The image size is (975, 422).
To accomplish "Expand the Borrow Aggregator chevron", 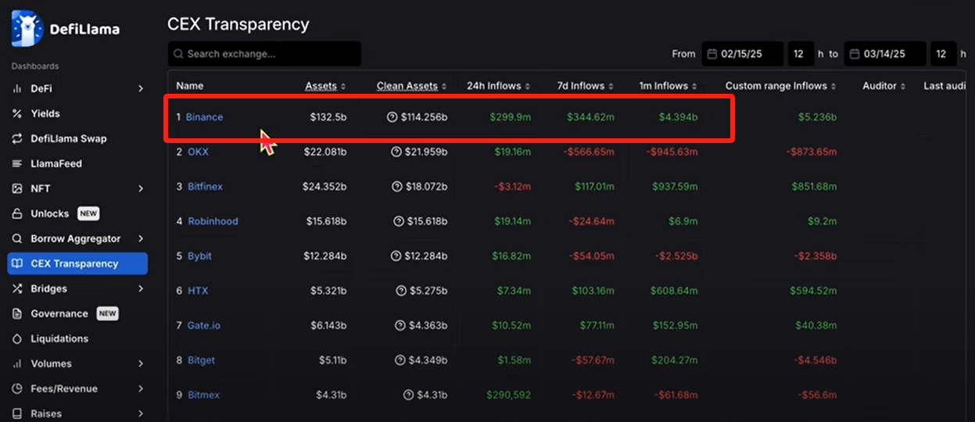I will (x=141, y=238).
